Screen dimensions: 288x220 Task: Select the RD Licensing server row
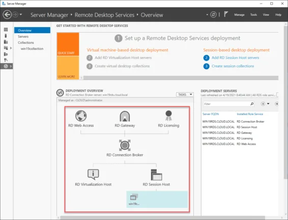(x=240, y=138)
